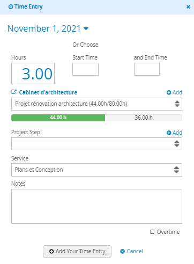This screenshot has height=264, width=194.
Task: Click the plus icon to add a project
Action: (x=169, y=92)
